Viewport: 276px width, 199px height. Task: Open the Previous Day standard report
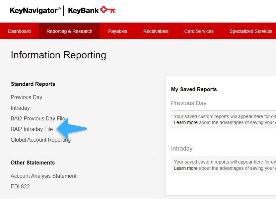pyautogui.click(x=27, y=97)
